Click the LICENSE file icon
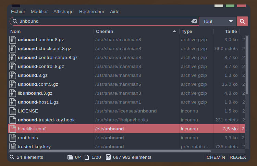 point(13,111)
